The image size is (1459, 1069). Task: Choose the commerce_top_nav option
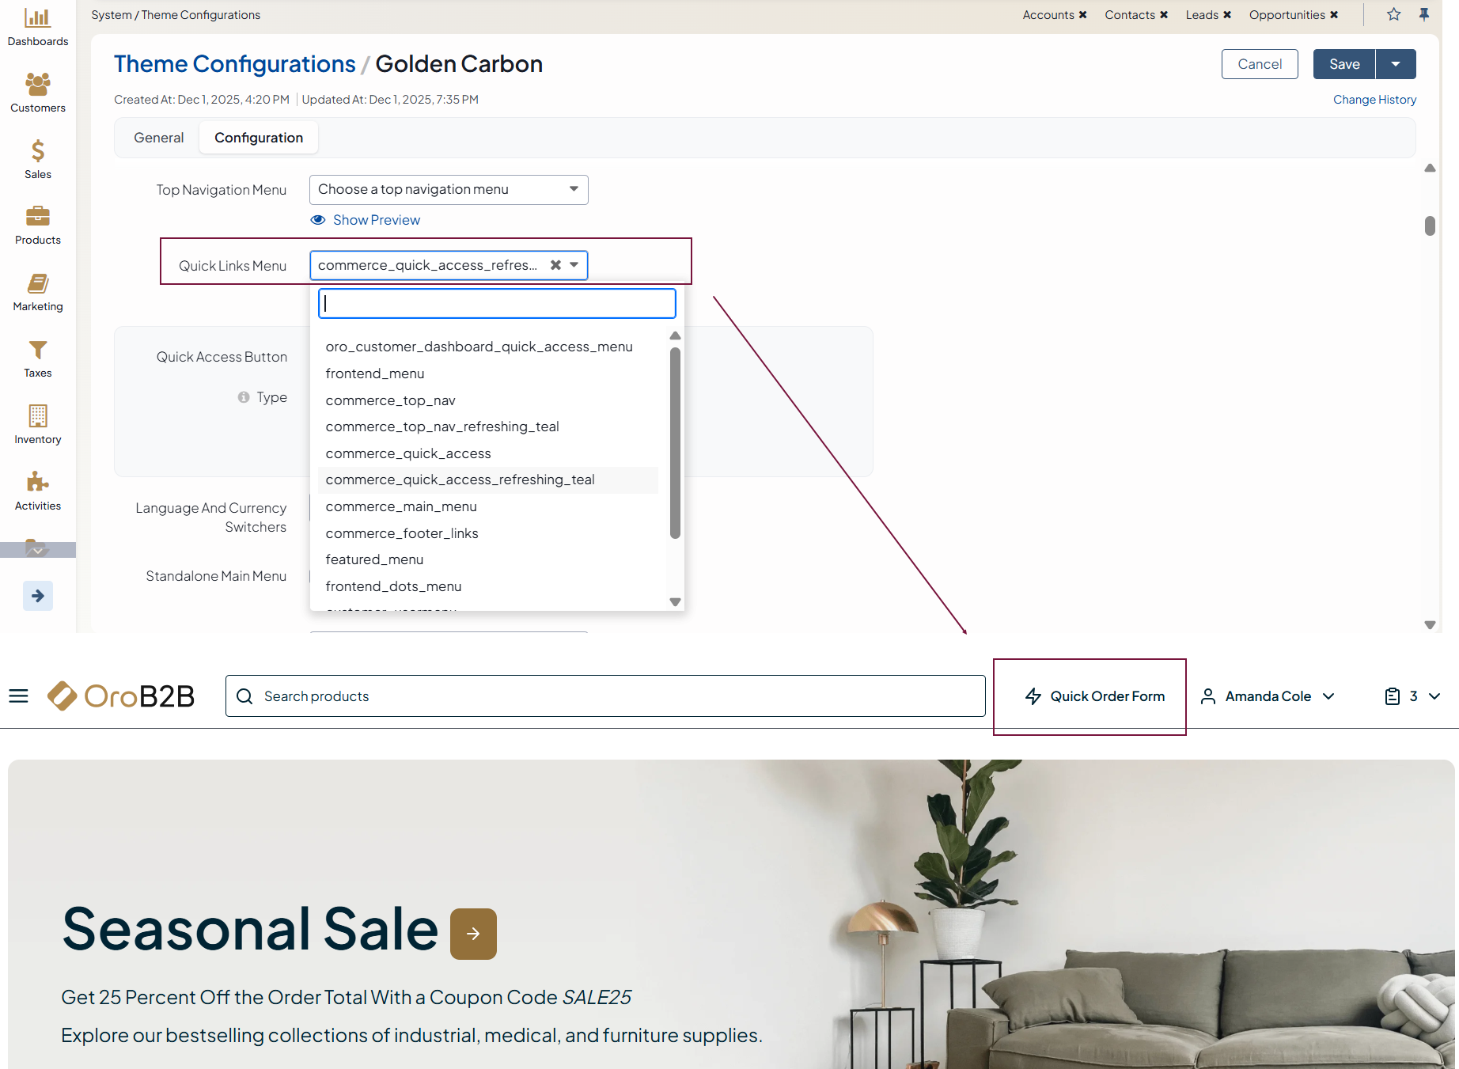click(391, 400)
